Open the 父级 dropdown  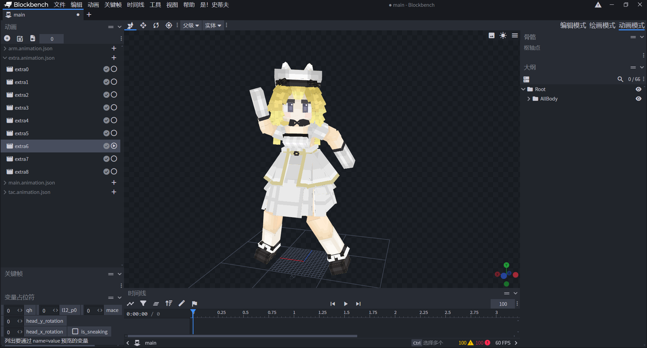click(191, 26)
